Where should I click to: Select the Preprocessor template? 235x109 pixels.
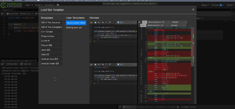click(52, 36)
